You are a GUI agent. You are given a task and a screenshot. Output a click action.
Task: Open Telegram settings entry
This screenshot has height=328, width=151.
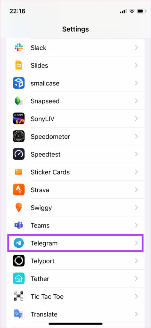[75, 243]
